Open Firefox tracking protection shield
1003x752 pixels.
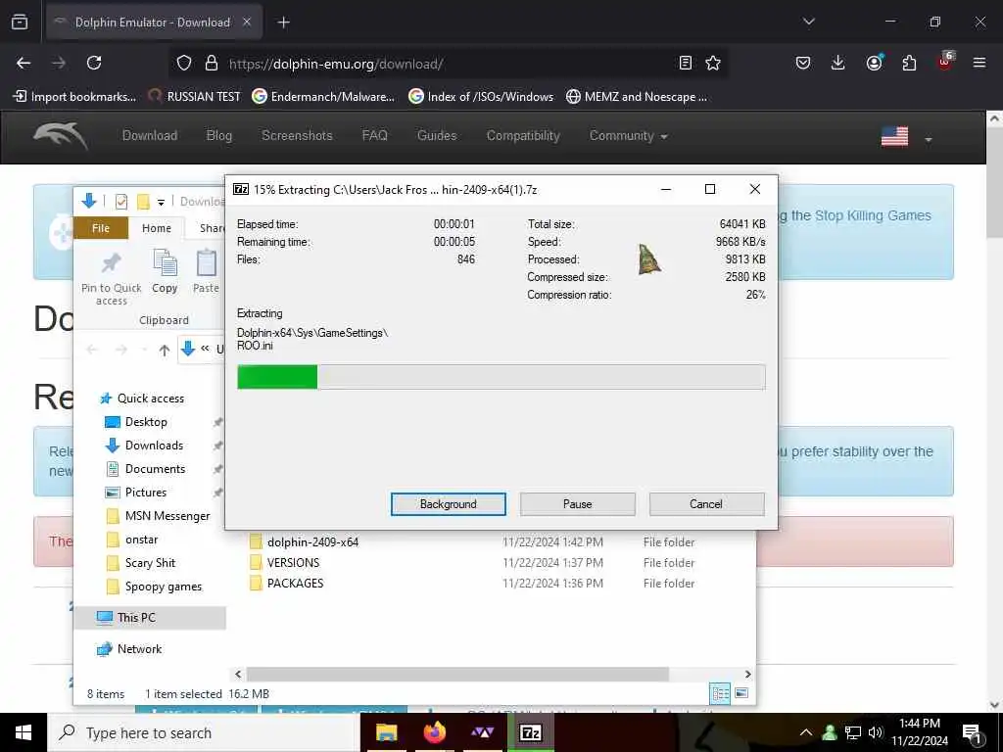(x=184, y=63)
